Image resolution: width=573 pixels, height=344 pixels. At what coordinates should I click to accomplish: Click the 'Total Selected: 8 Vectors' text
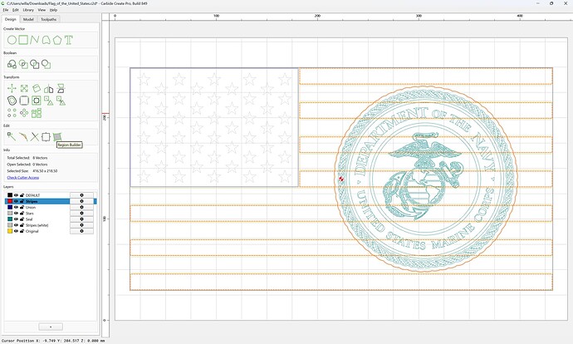(x=27, y=158)
